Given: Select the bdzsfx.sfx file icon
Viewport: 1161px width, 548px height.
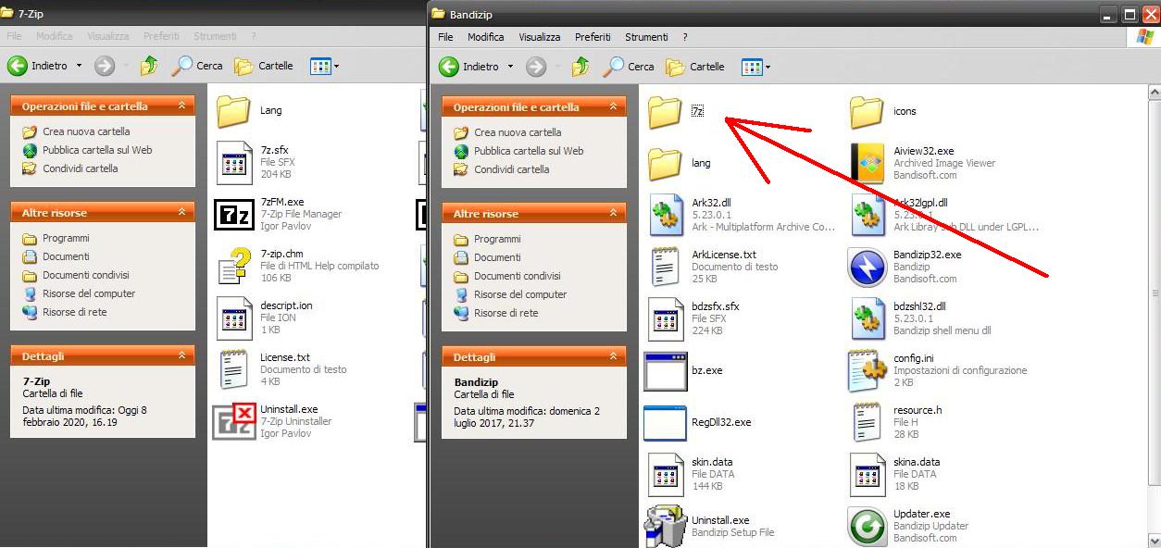Looking at the screenshot, I should 665,318.
